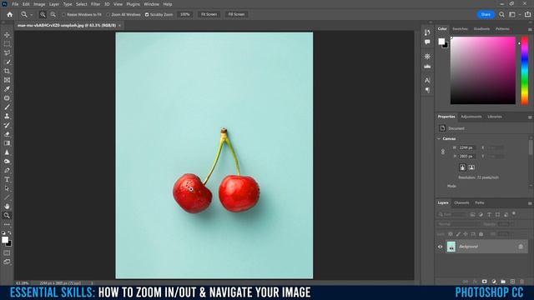Click the blue Share button
This screenshot has height=300, width=534.
486,14
